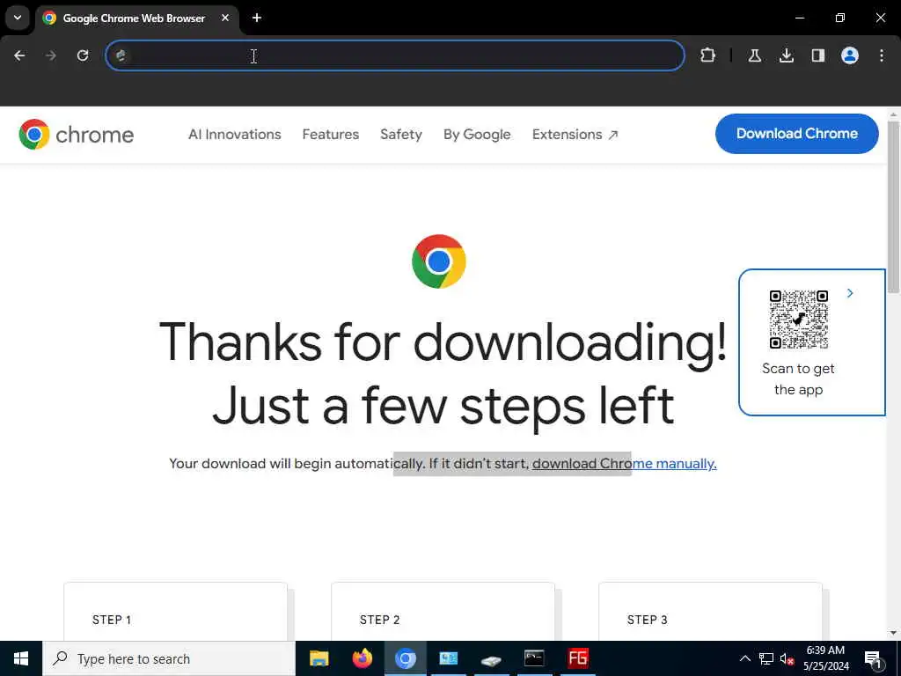Image resolution: width=901 pixels, height=676 pixels.
Task: Open the Features menu item
Action: pyautogui.click(x=331, y=135)
